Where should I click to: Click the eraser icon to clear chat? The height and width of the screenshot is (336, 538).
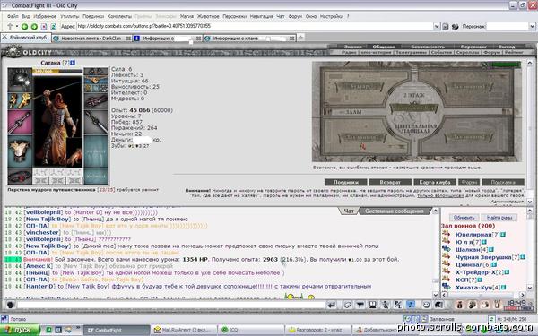(347, 305)
